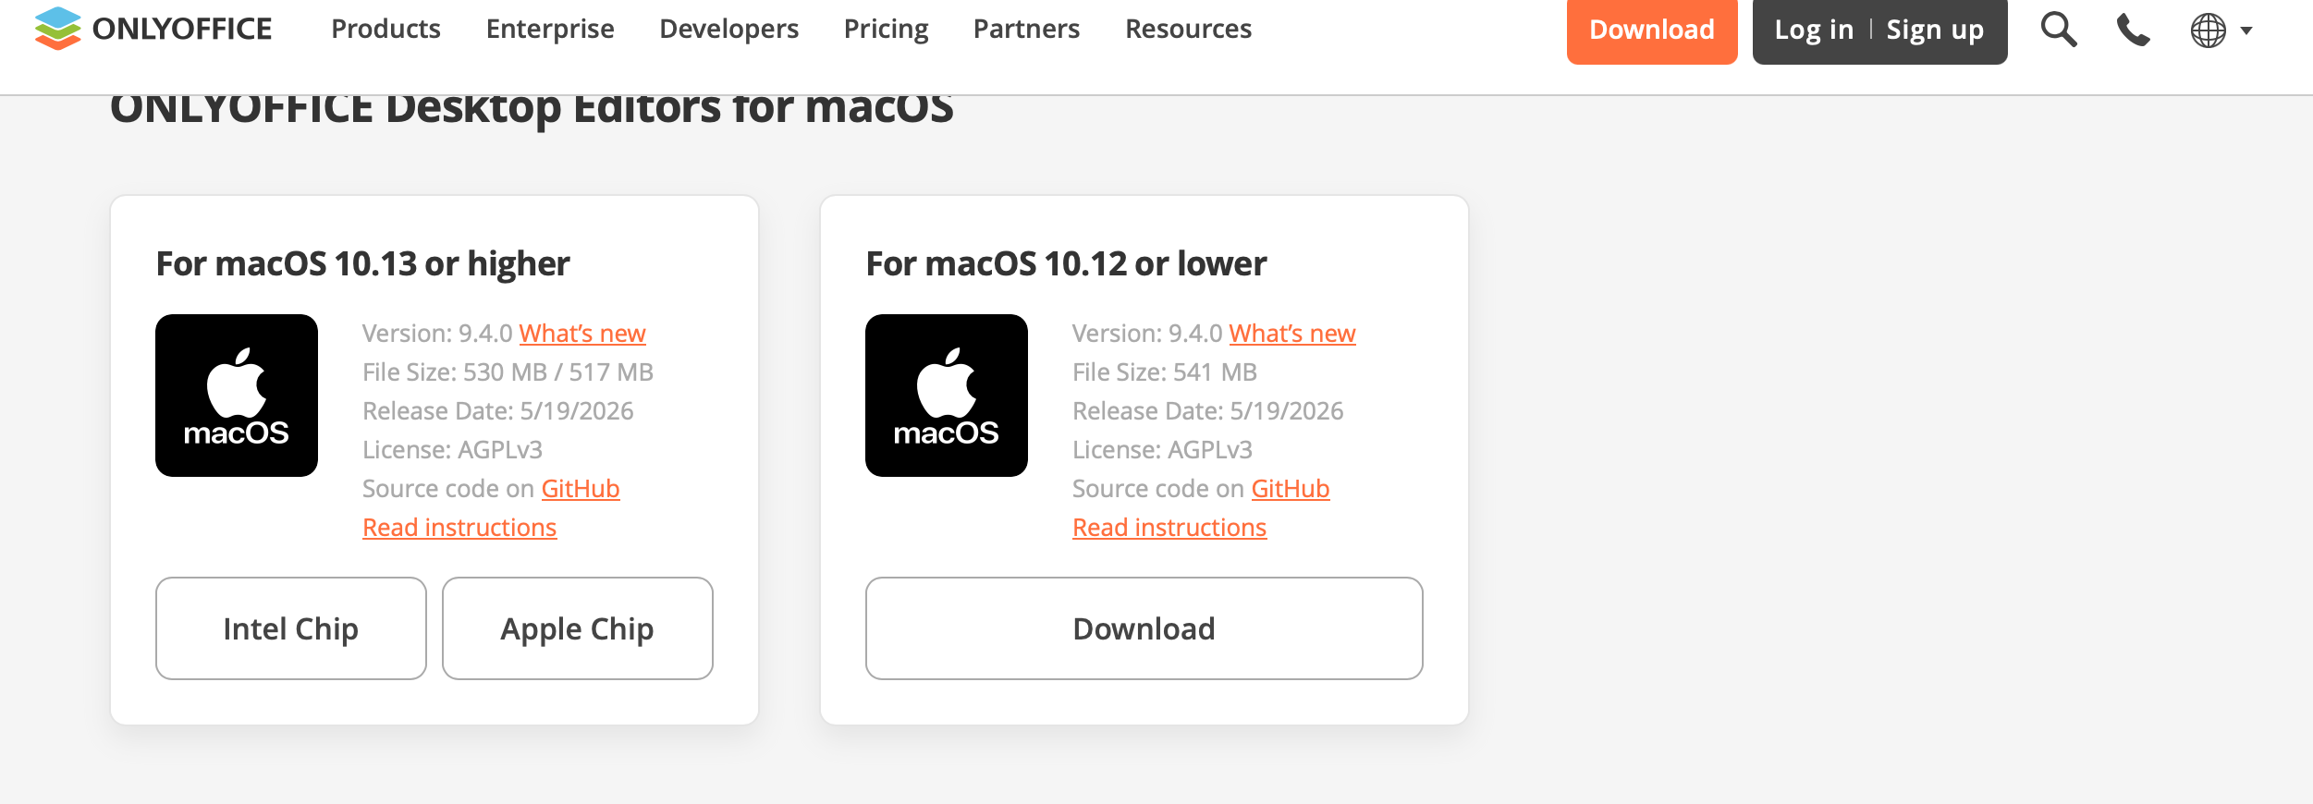
Task: Click macOS icon in 10.13 card
Action: (237, 396)
